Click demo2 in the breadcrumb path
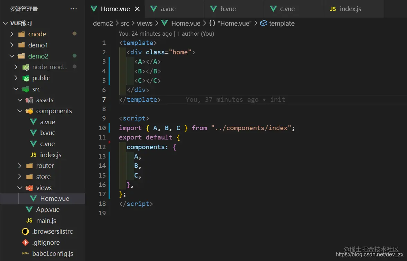Screen dimensions: 407x261 [x=103, y=24]
